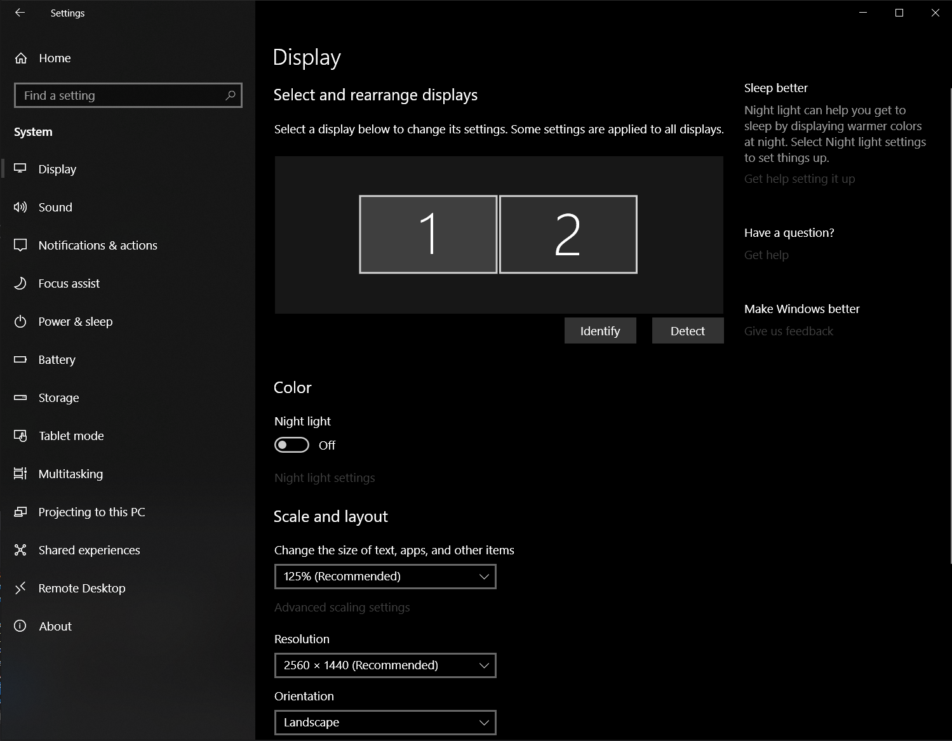952x741 pixels.
Task: Click the Focus assist moon icon
Action: (20, 283)
